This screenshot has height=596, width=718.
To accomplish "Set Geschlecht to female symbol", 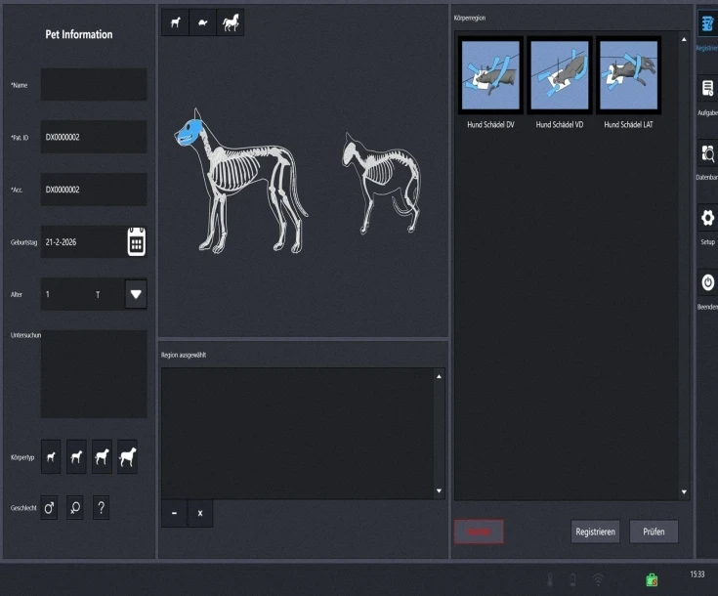I will 74,508.
